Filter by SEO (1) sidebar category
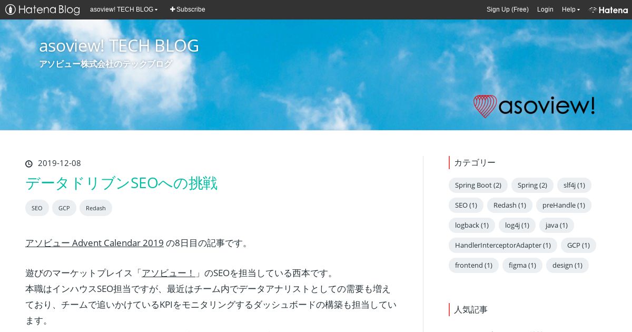Image resolution: width=632 pixels, height=332 pixels. point(466,205)
